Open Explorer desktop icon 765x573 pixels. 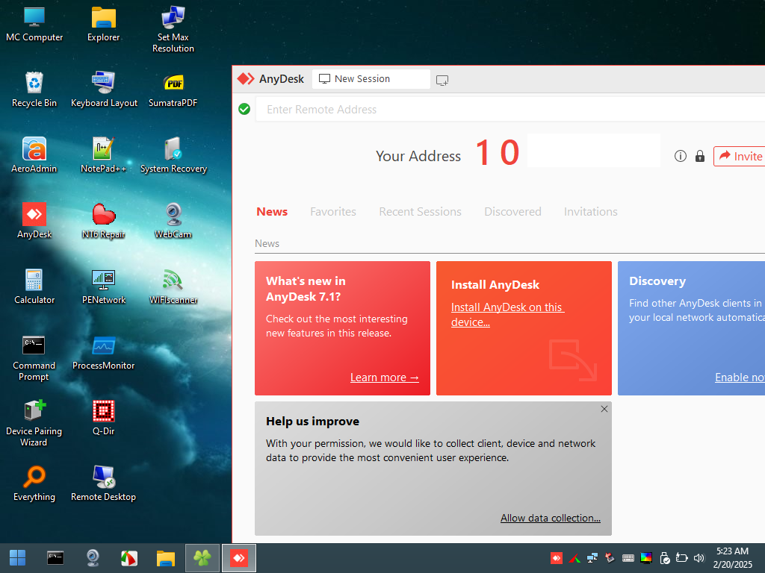point(103,24)
